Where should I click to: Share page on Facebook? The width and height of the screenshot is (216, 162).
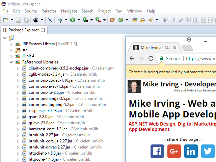(x=157, y=151)
